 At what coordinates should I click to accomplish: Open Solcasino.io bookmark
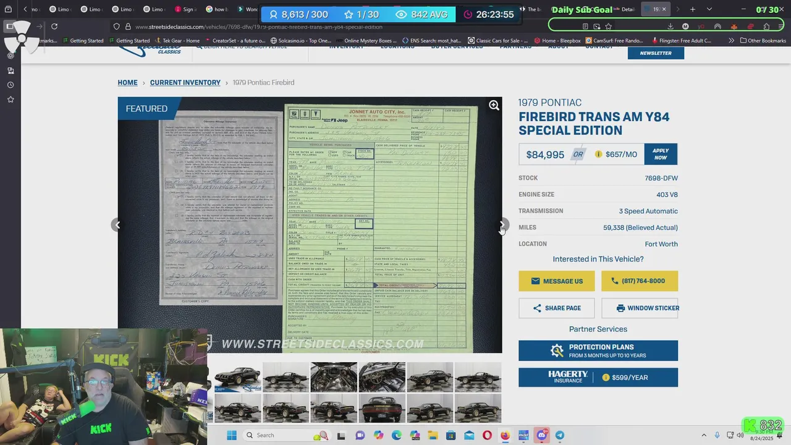tap(300, 41)
